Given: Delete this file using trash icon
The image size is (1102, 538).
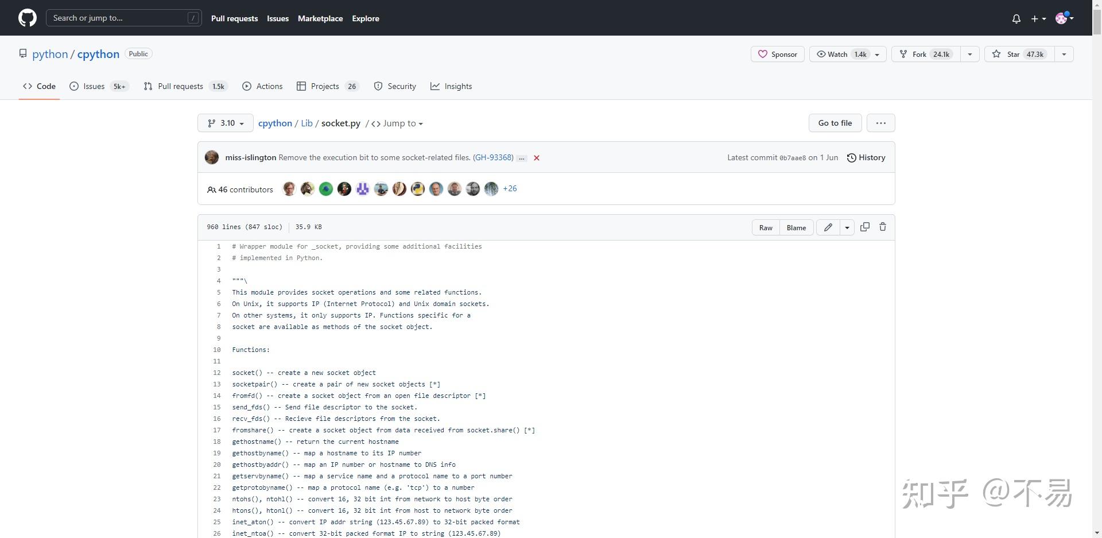Looking at the screenshot, I should pyautogui.click(x=883, y=227).
